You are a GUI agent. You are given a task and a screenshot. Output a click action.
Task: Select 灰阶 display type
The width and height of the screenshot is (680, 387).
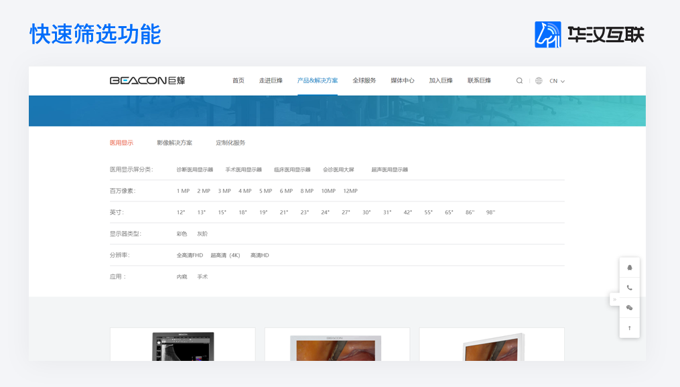(x=202, y=234)
